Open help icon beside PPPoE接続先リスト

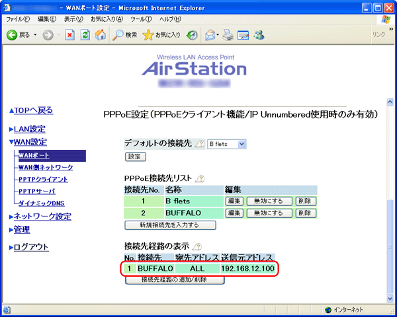point(200,179)
